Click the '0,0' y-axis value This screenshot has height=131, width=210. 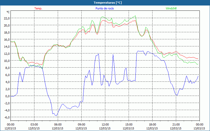coord(7,96)
